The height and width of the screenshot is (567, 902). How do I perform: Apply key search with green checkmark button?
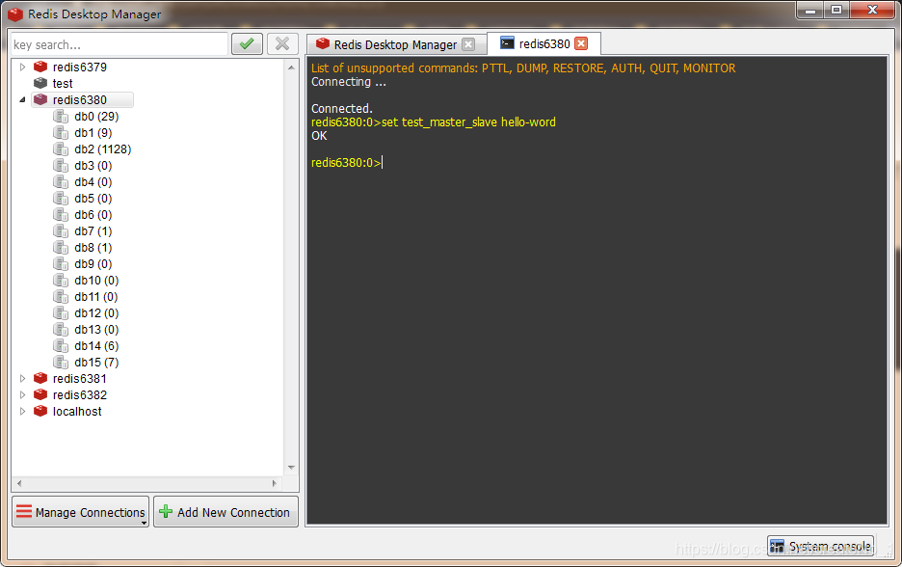click(x=247, y=43)
